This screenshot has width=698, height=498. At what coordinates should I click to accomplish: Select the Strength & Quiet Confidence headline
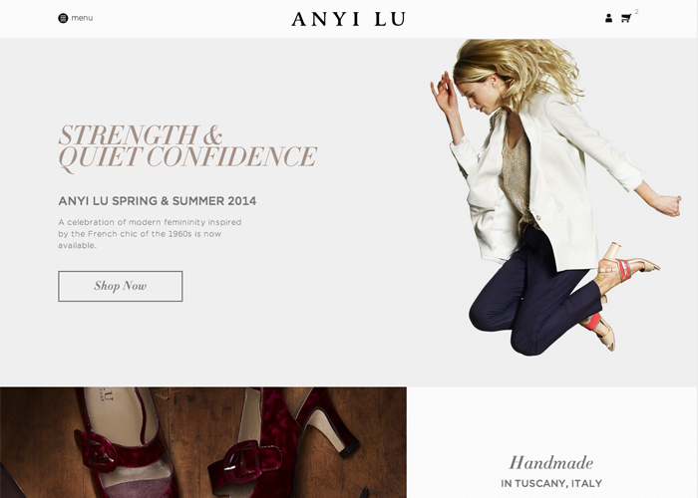click(x=187, y=146)
